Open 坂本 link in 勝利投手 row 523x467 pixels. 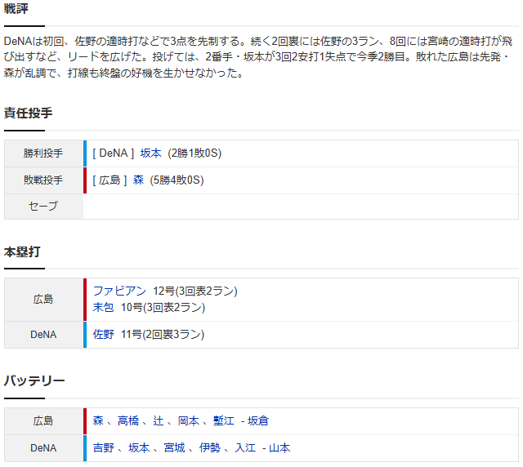(x=150, y=153)
